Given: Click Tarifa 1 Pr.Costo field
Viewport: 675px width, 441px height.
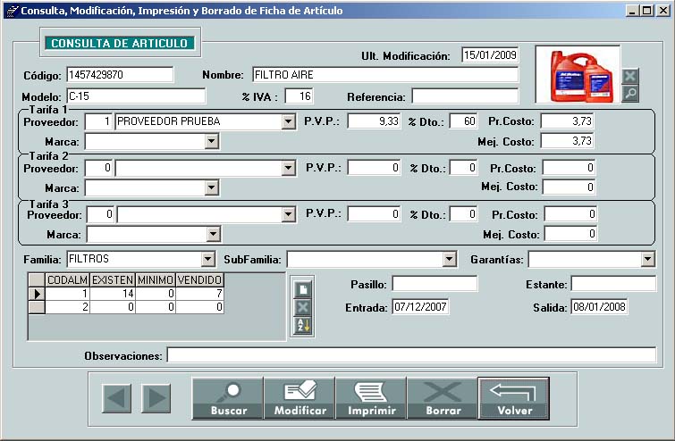Looking at the screenshot, I should [x=567, y=121].
